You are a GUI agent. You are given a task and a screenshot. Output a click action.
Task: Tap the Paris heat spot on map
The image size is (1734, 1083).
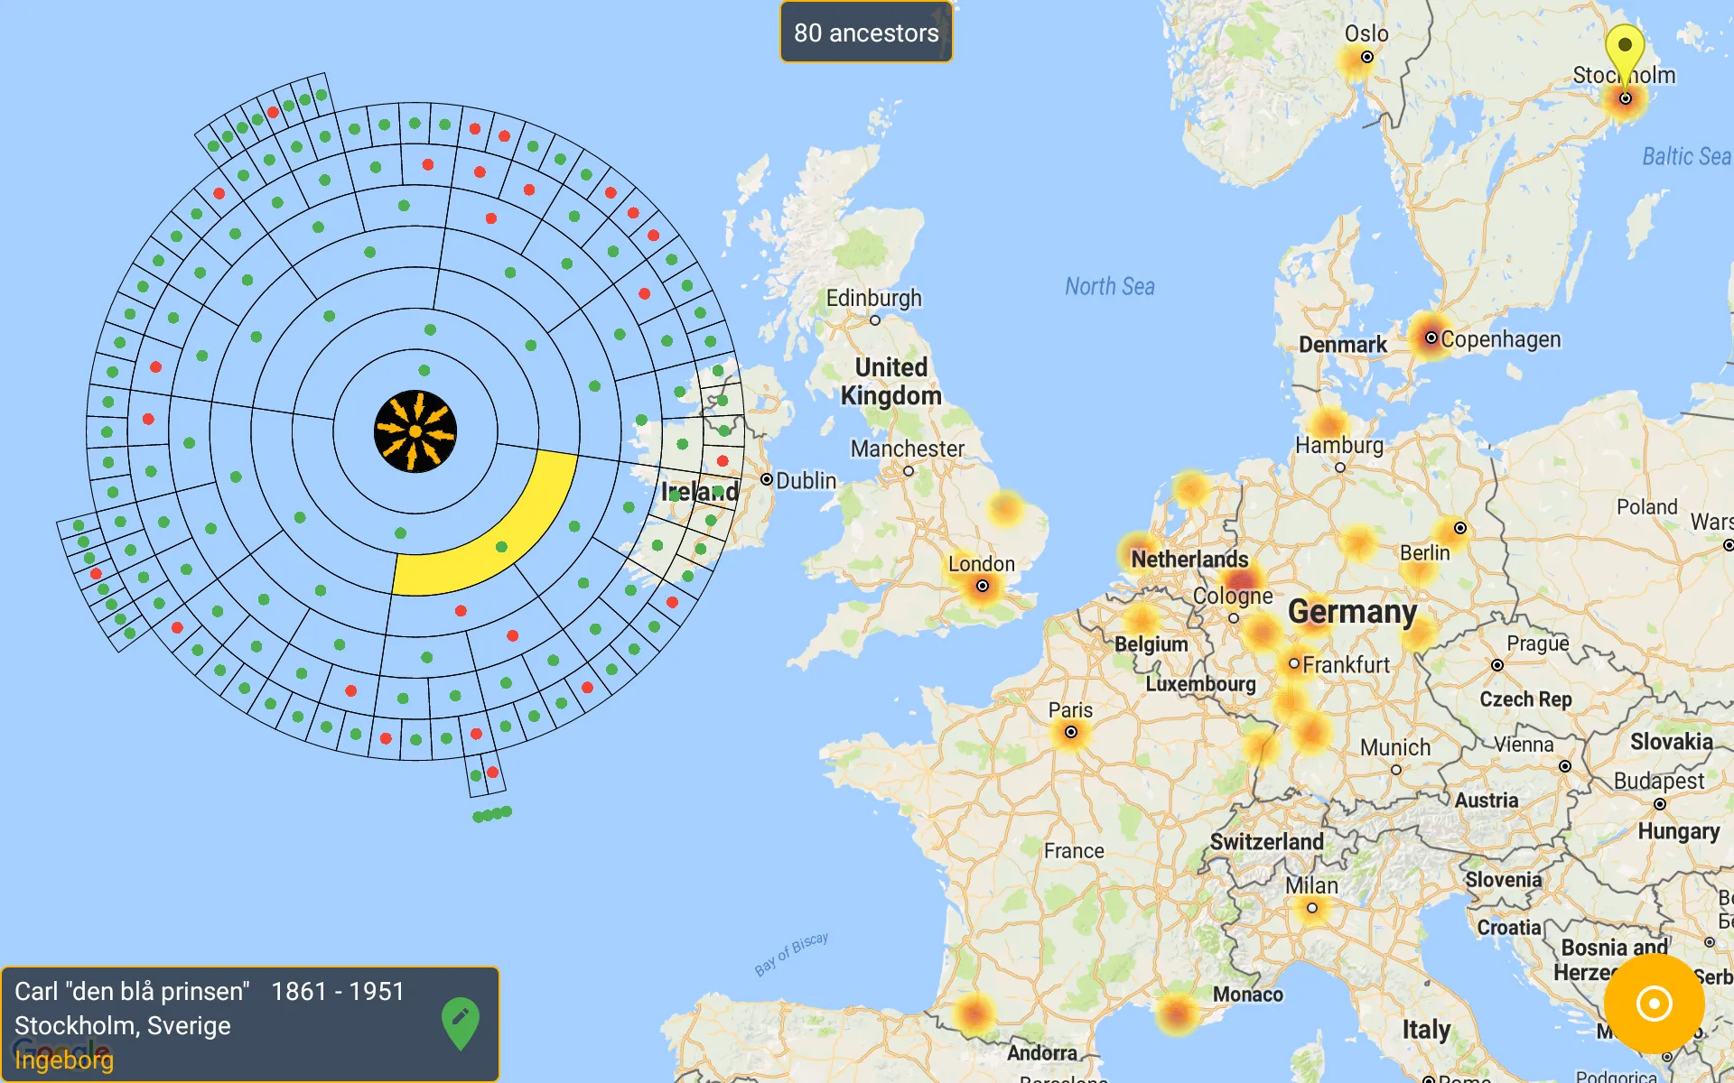[x=1071, y=732]
